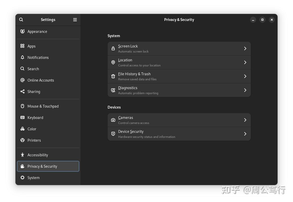Click the location pin icon
Image resolution: width=293 pixels, height=202 pixels.
[x=113, y=62]
